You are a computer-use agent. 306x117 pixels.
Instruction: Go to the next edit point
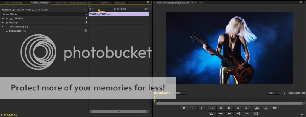click(238, 113)
